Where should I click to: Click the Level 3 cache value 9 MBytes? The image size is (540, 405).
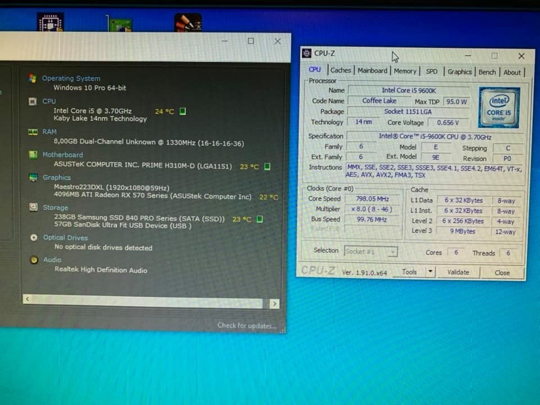[463, 231]
